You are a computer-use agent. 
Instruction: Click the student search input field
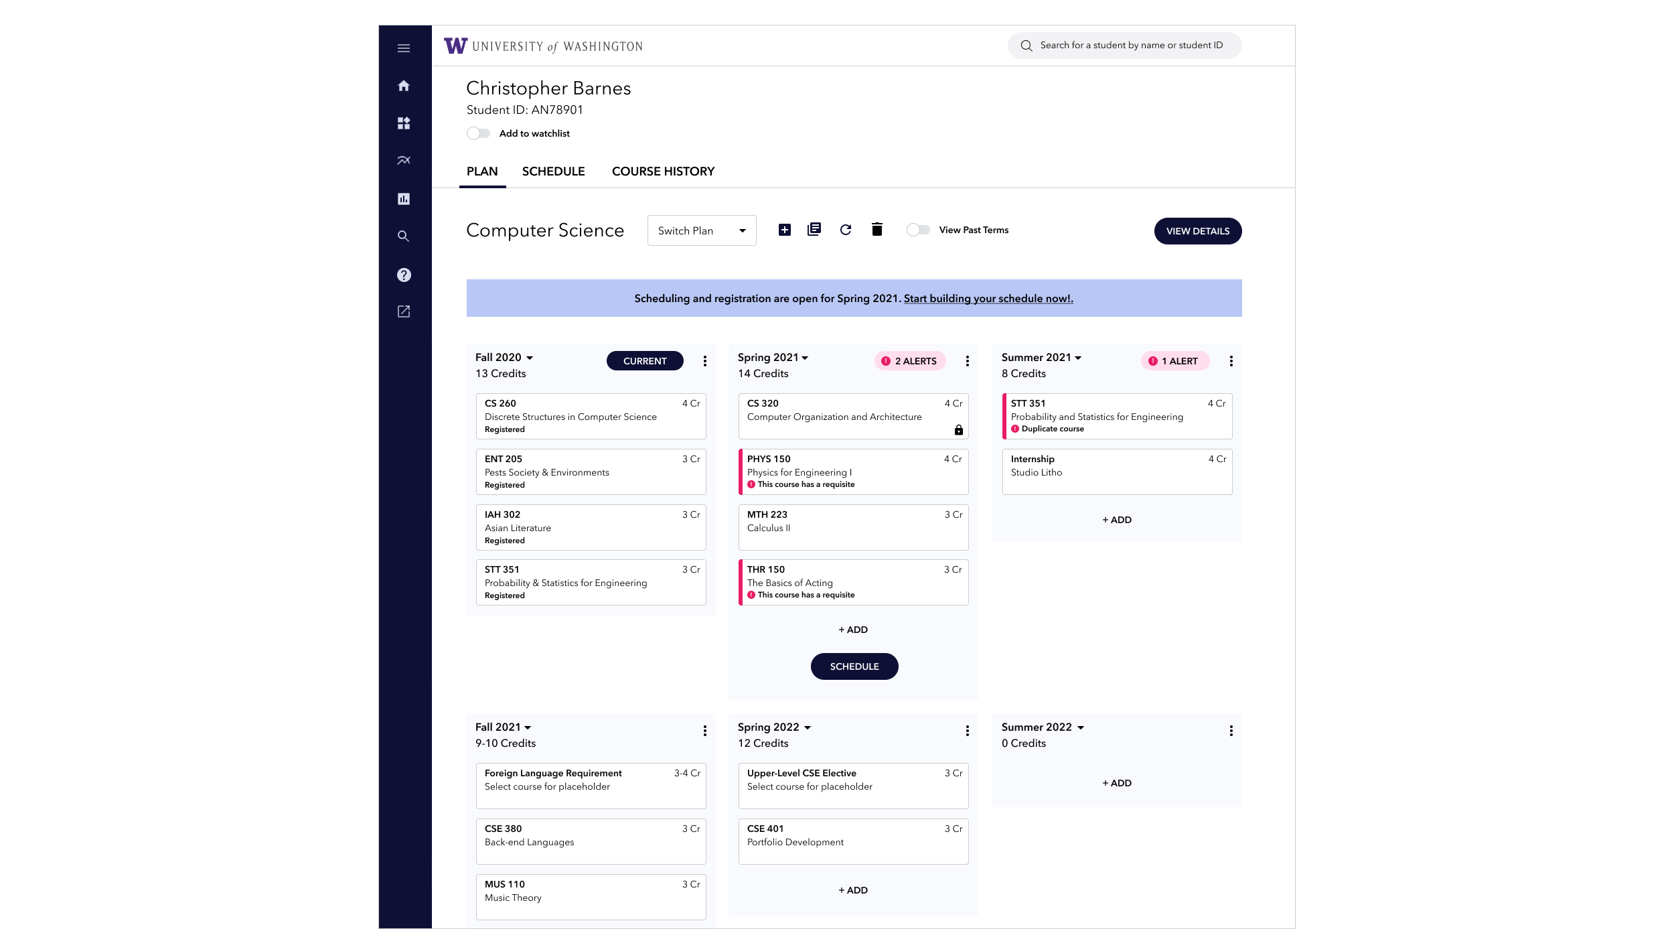(x=1130, y=46)
